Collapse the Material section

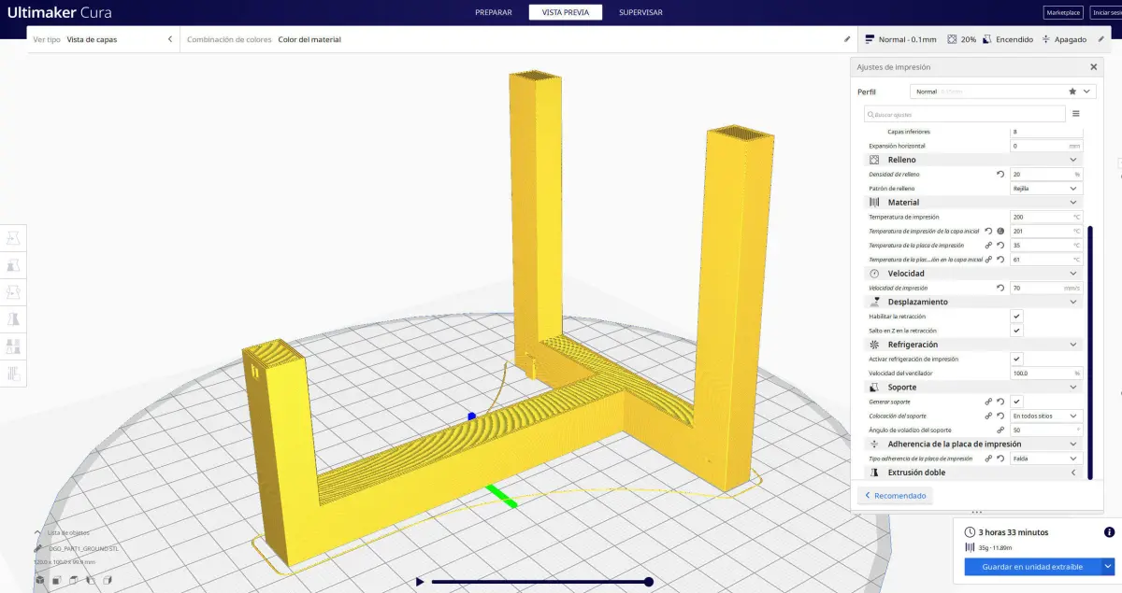[x=1073, y=203]
